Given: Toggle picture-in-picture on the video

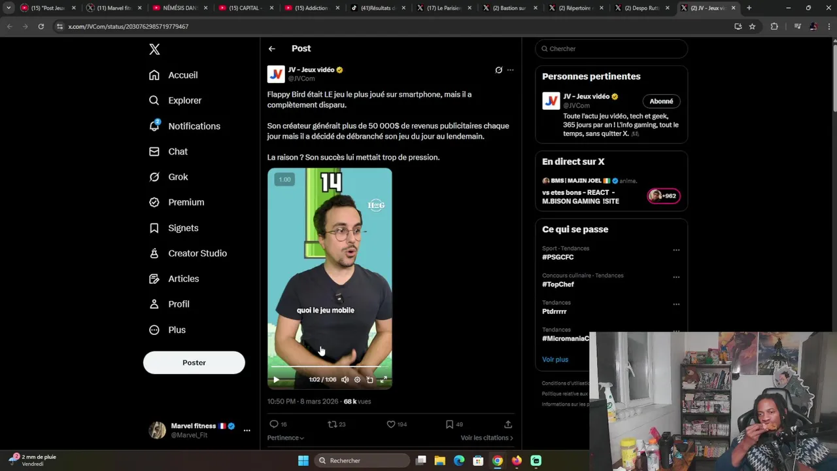Looking at the screenshot, I should pos(370,379).
